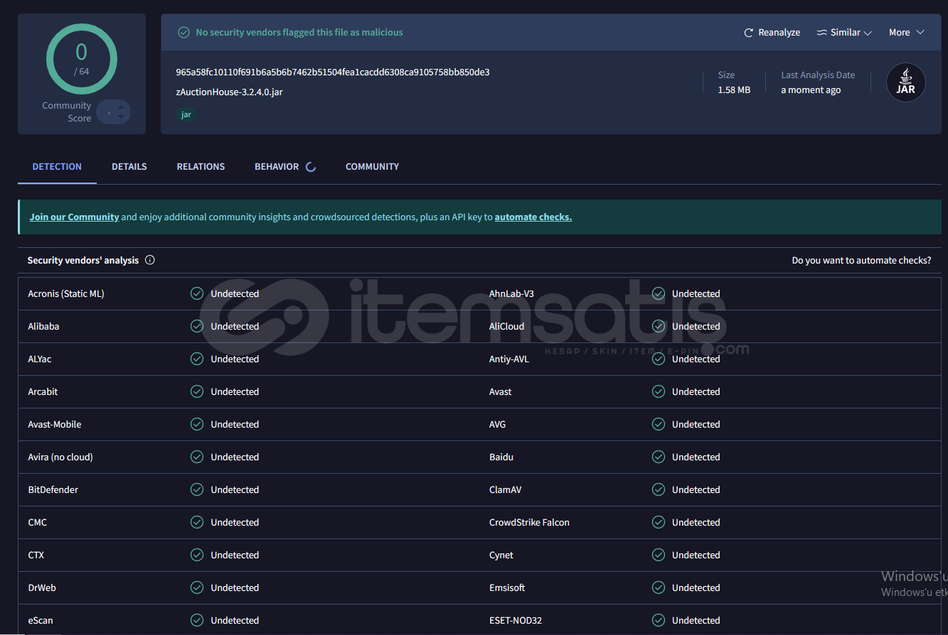Screen dimensions: 948x635
Task: Click the check icon in the AVG row
Action: 659,424
